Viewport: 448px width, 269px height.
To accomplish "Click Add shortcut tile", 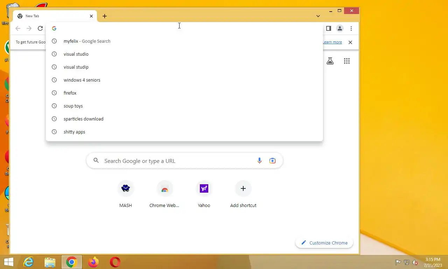I will (243, 194).
